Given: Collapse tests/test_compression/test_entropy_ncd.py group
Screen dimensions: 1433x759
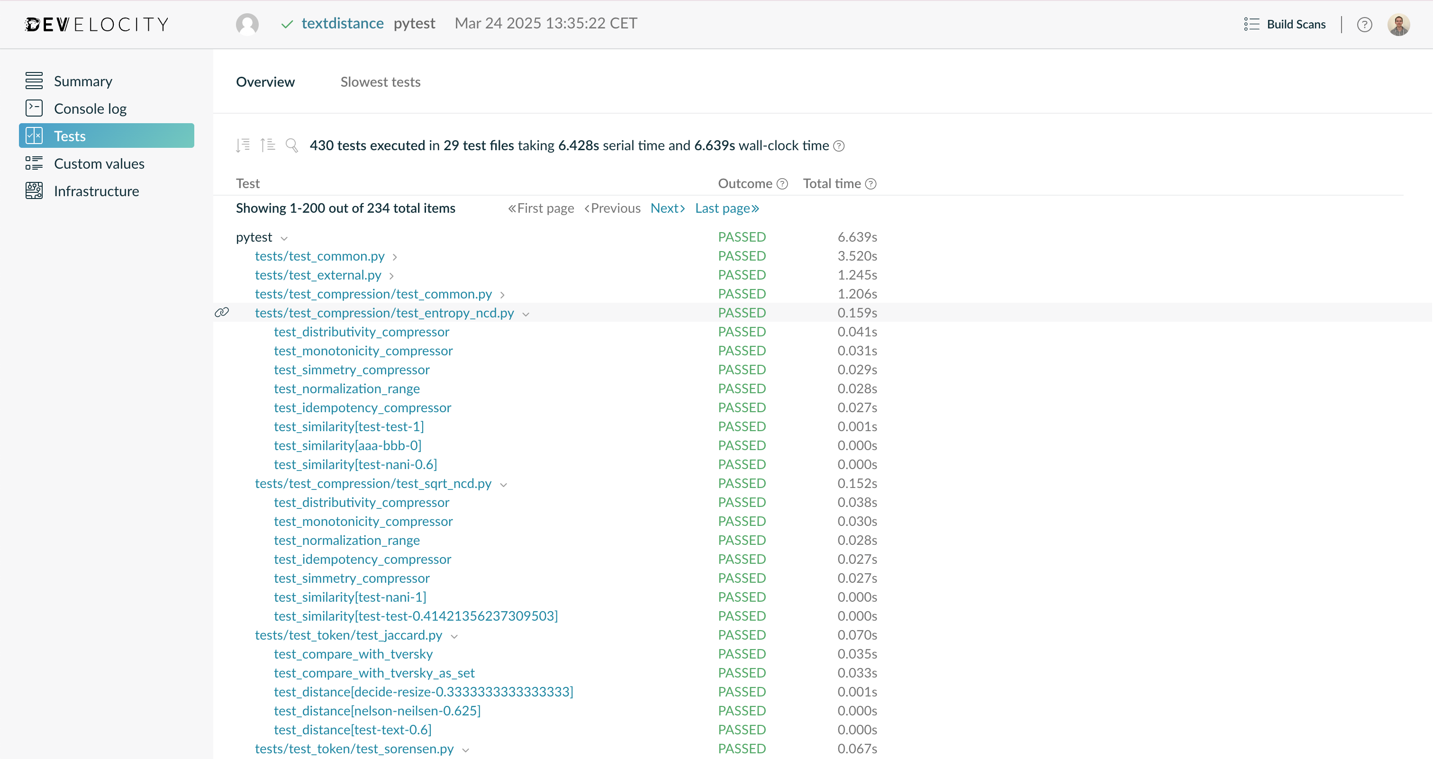Looking at the screenshot, I should pos(526,314).
